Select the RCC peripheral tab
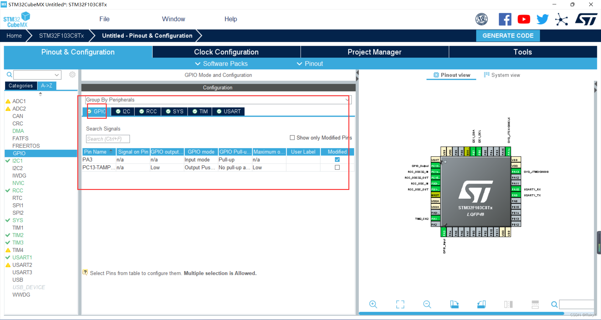 point(148,112)
